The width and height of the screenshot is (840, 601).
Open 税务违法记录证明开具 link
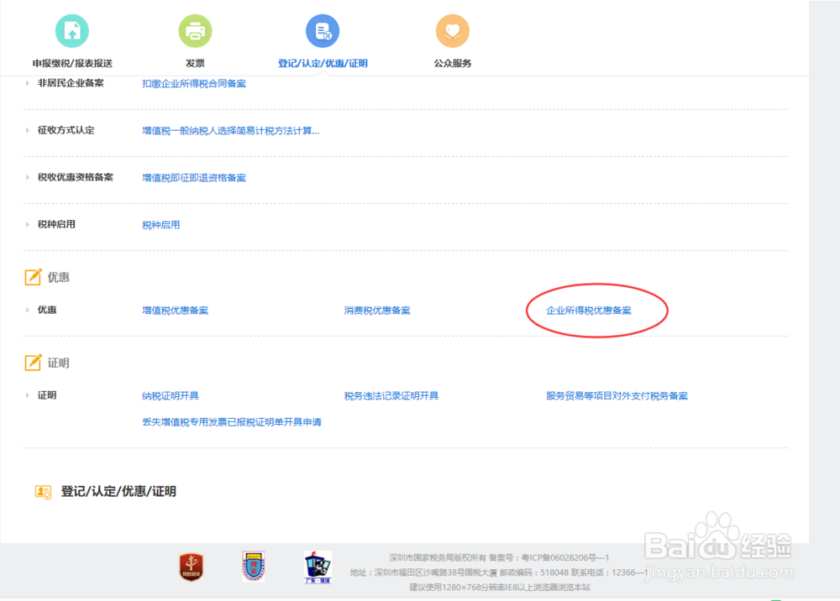[391, 396]
